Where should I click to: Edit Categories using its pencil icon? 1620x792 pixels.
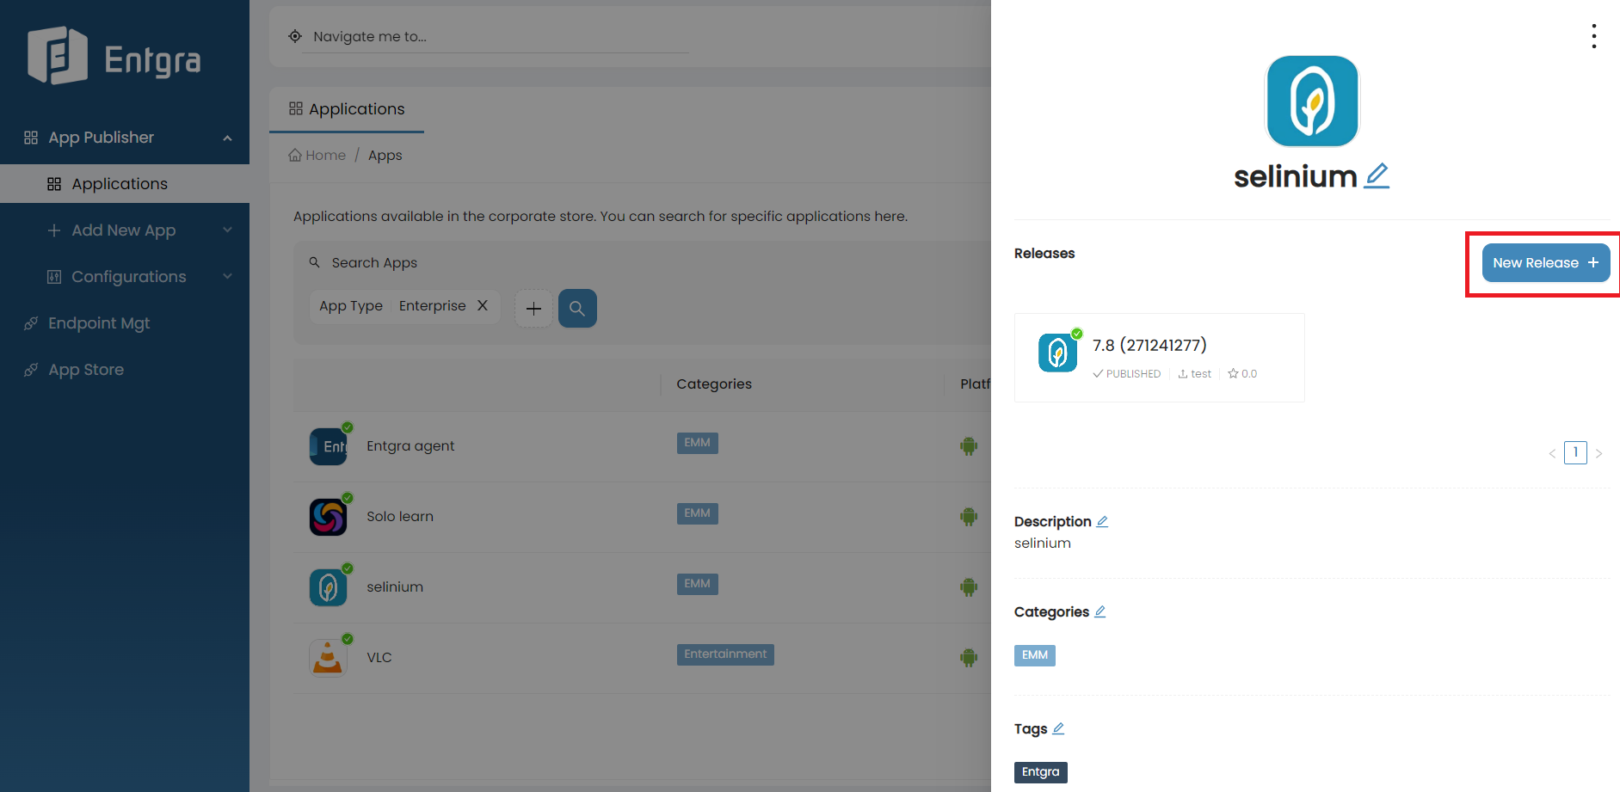1100,611
